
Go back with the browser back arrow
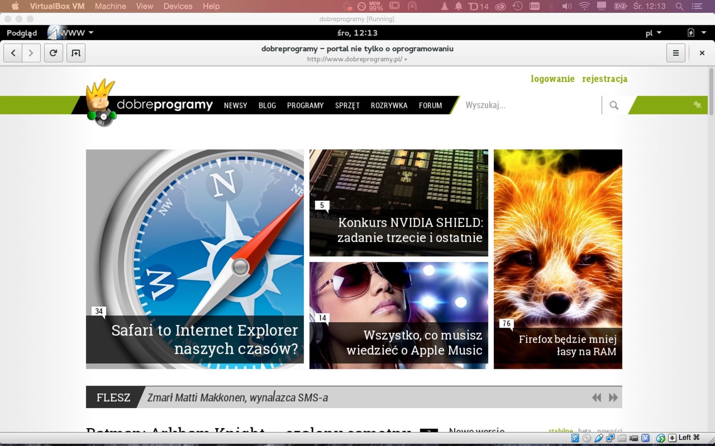(x=13, y=53)
